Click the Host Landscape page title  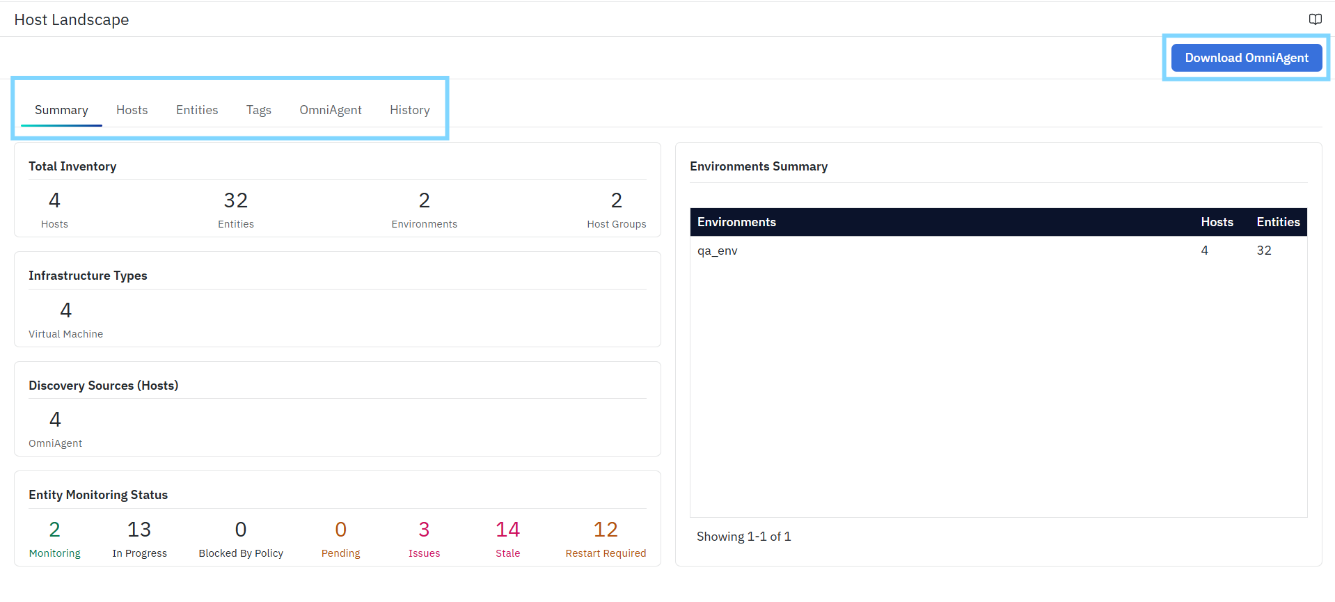pos(72,19)
